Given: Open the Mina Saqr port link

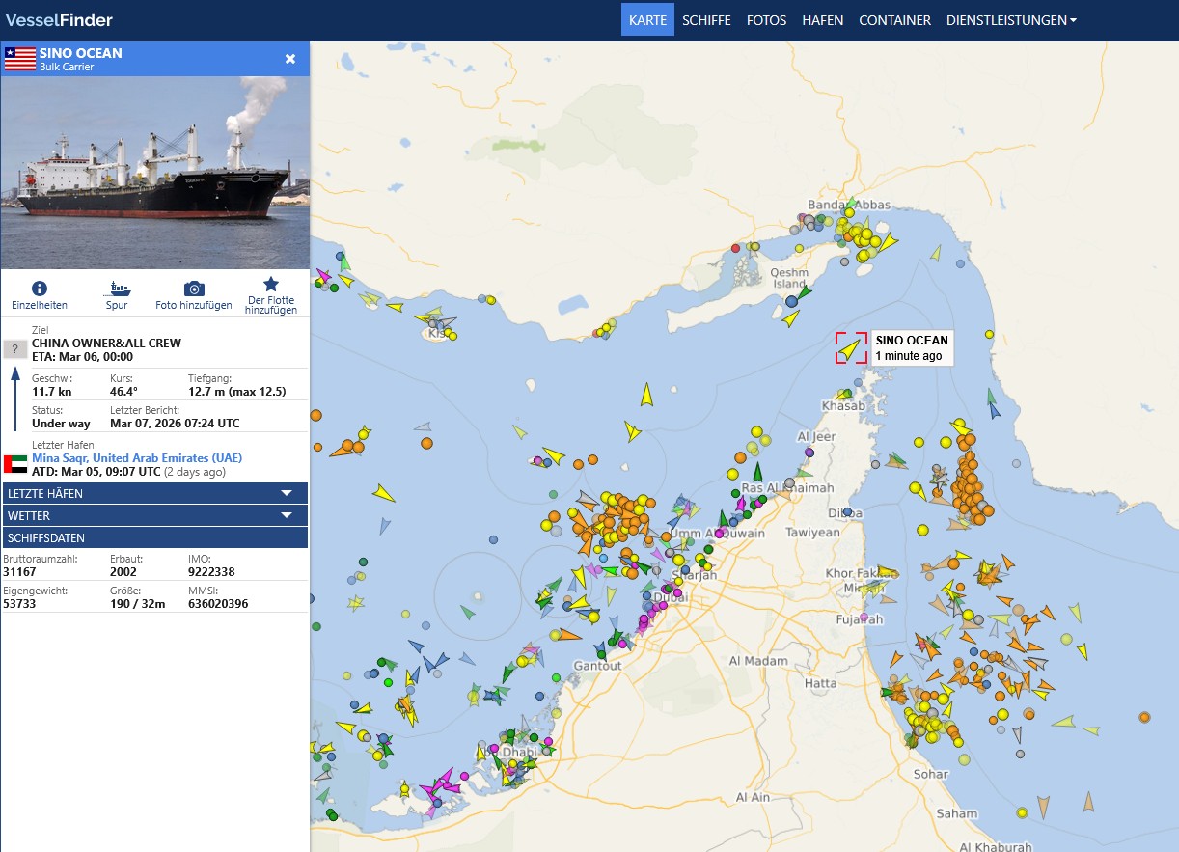Looking at the screenshot, I should tap(137, 457).
